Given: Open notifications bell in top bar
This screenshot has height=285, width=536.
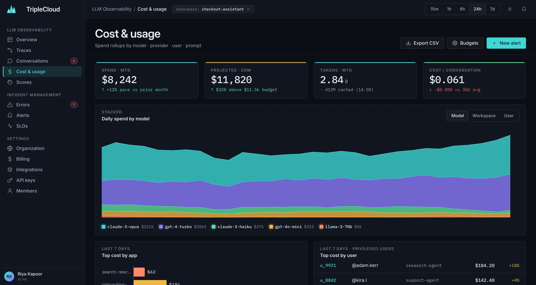Looking at the screenshot, I should (524, 9).
